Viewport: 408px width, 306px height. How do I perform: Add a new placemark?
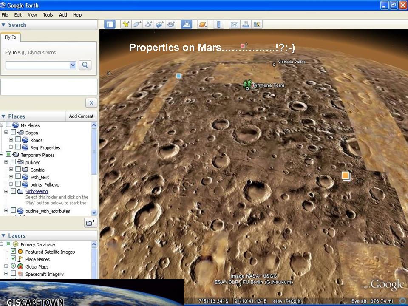tap(126, 25)
